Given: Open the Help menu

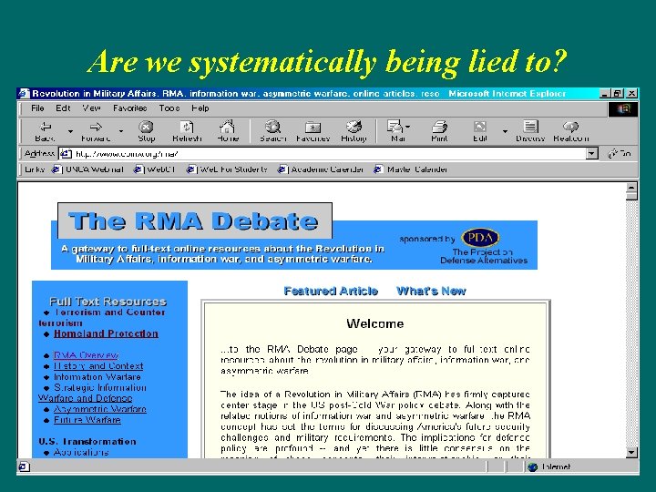Looking at the screenshot, I should tap(200, 108).
